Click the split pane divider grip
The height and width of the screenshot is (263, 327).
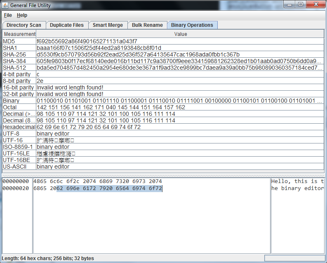163,176
